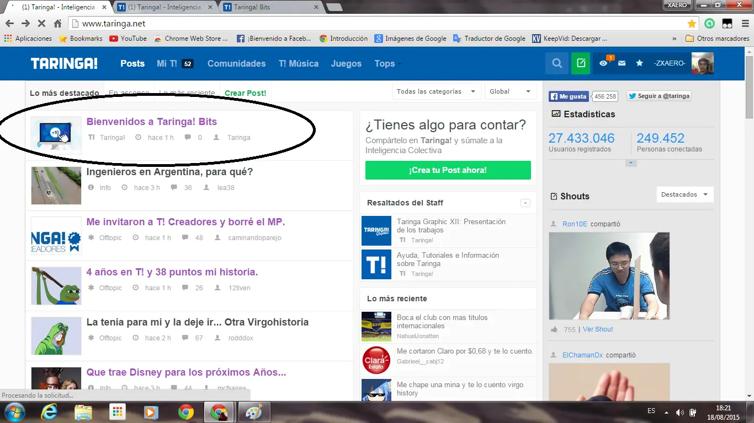Viewport: 754px width, 423px height.
Task: Open the ElChamanDx profile link
Action: tap(582, 355)
